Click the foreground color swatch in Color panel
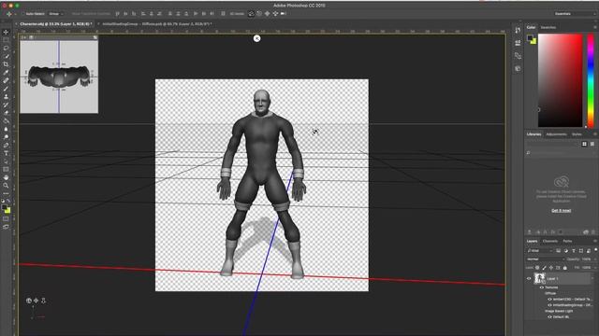Image resolution: width=599 pixels, height=336 pixels. [x=530, y=37]
